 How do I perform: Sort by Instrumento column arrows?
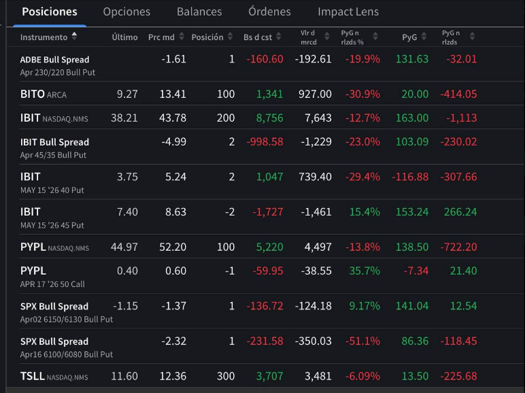(74, 36)
